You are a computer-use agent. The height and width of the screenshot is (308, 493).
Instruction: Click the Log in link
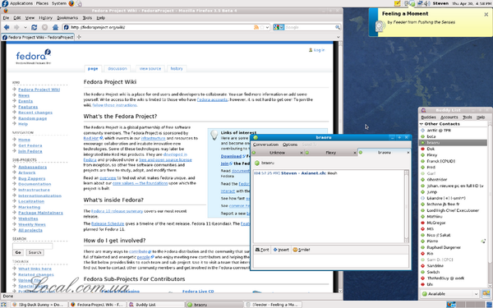point(319,50)
